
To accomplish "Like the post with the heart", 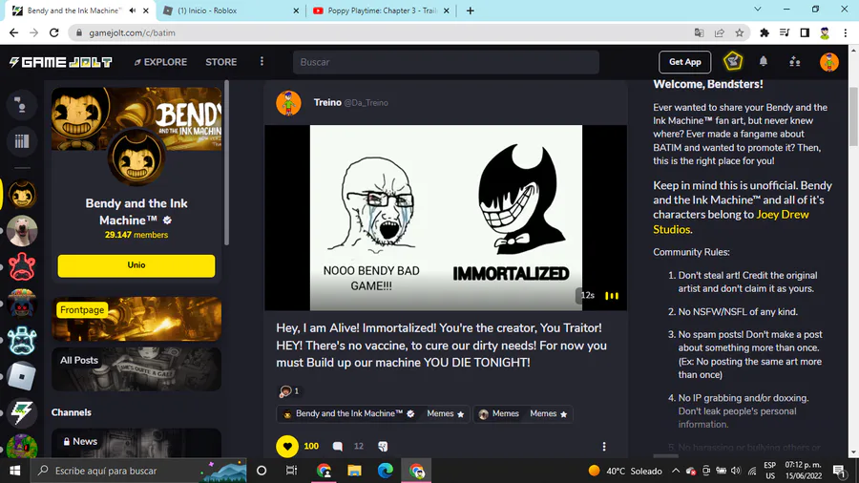I will (287, 447).
